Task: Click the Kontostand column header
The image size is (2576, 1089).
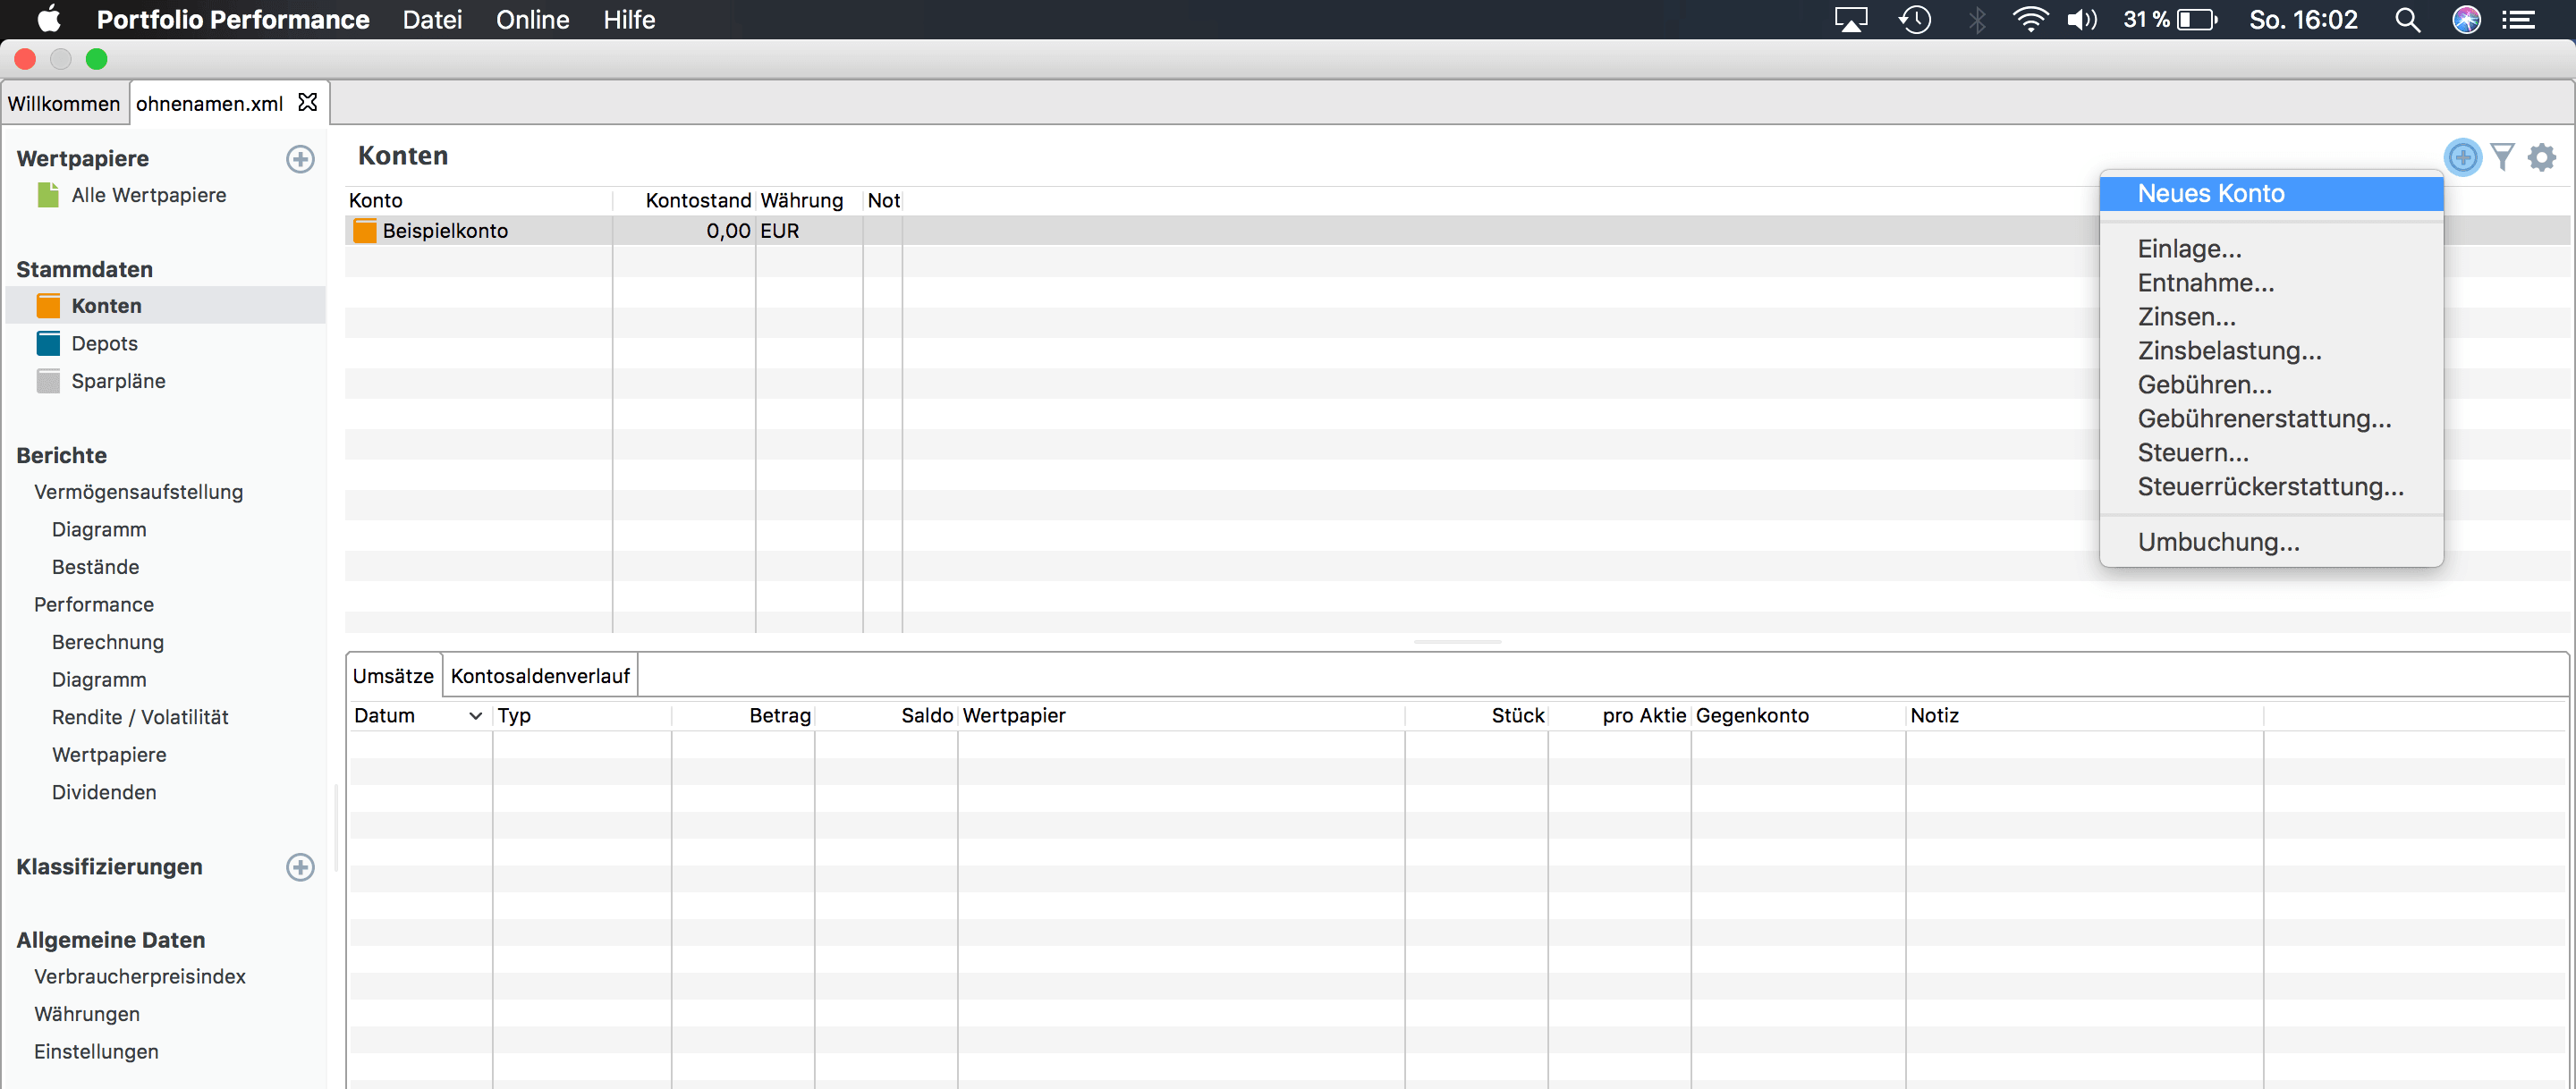Action: (684, 200)
